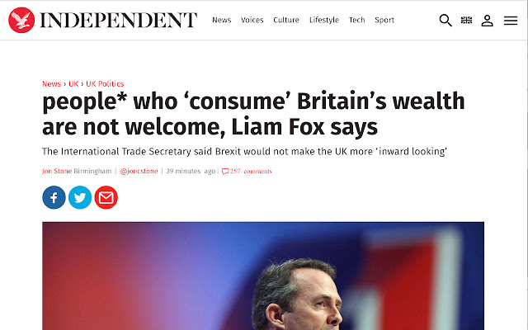The image size is (528, 330).
Task: Open the @joncstone Twitter handle link
Action: [x=139, y=171]
